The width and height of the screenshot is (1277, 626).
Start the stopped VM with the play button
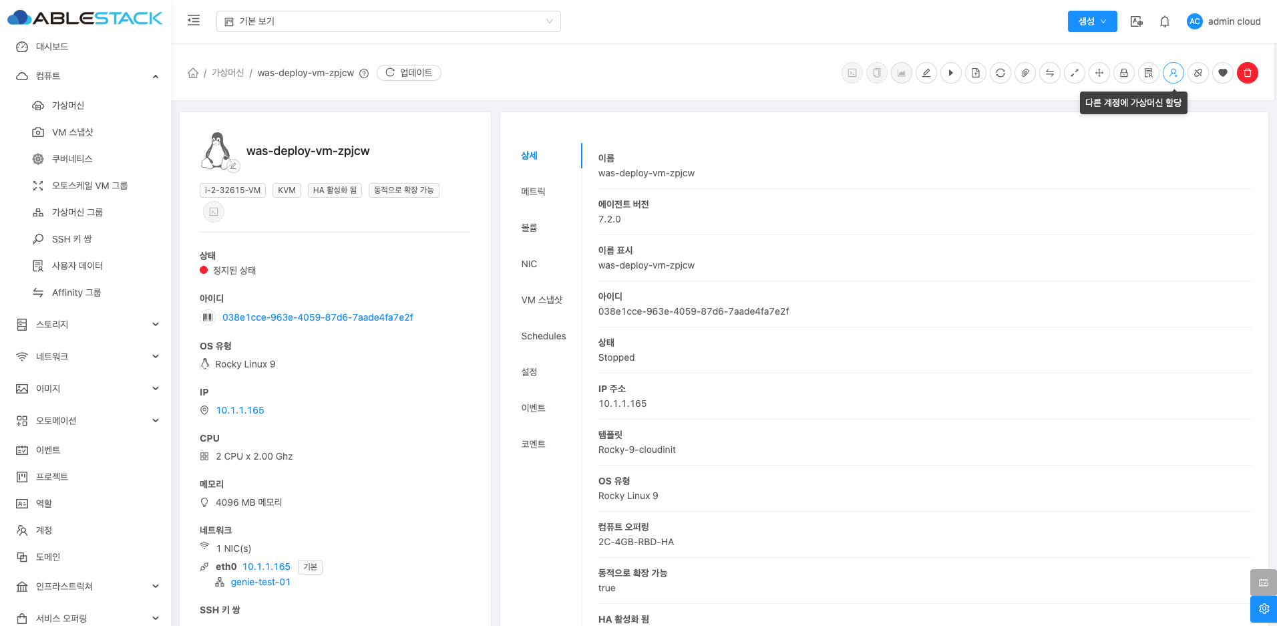click(x=950, y=73)
